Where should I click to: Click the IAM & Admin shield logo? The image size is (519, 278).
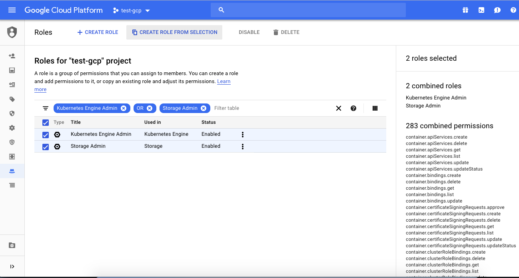point(12,32)
